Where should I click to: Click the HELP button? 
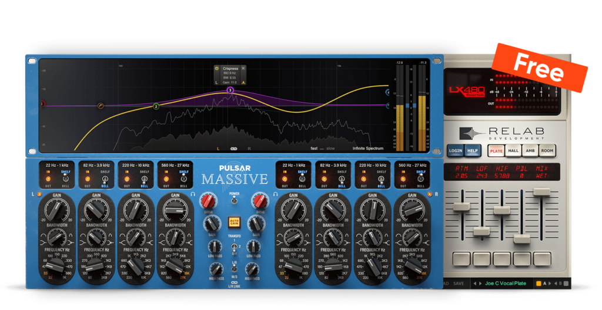472,151
